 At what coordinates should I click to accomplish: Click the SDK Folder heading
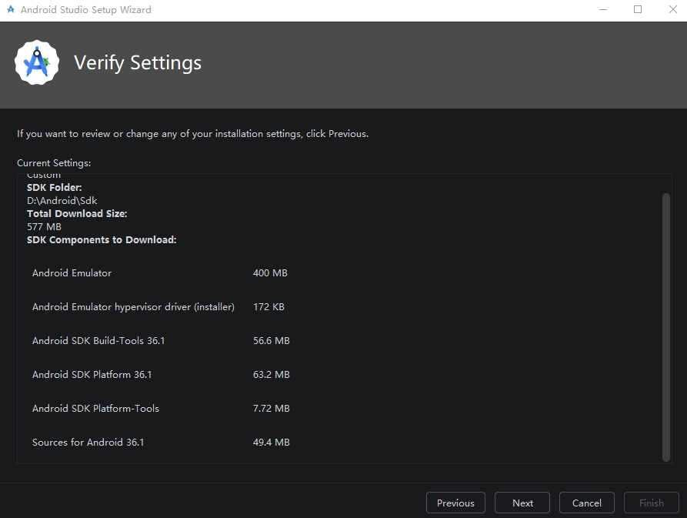click(55, 188)
